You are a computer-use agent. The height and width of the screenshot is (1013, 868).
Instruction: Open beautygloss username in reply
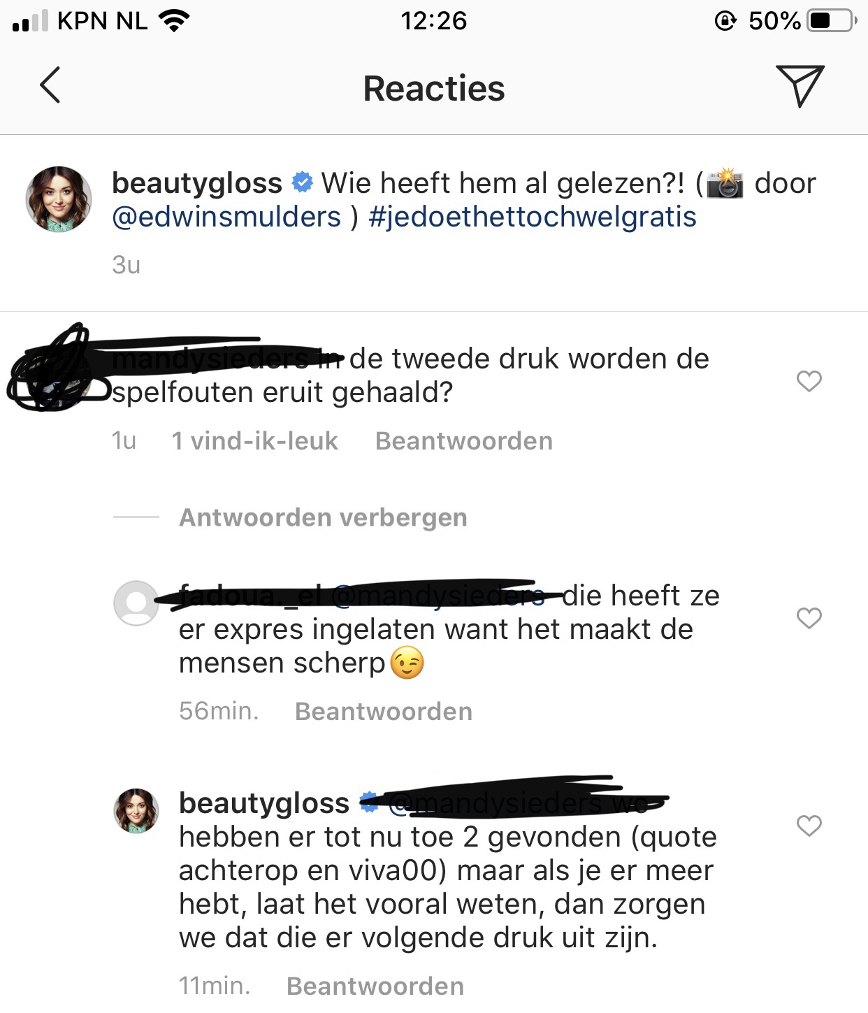point(264,803)
